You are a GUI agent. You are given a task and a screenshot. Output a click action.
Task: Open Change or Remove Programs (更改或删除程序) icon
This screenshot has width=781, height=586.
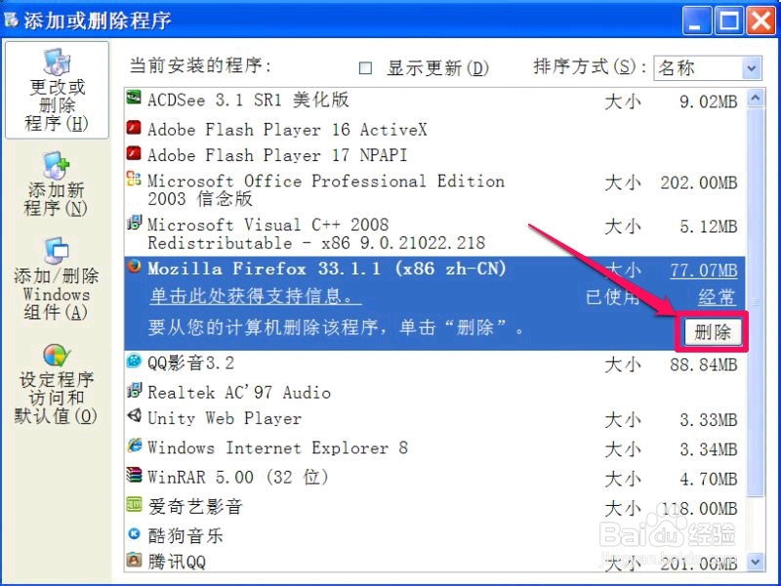click(x=57, y=63)
